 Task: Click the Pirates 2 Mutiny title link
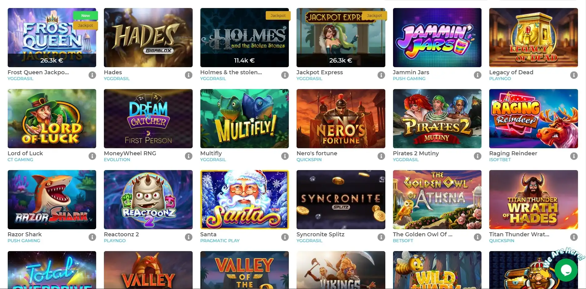tap(416, 153)
